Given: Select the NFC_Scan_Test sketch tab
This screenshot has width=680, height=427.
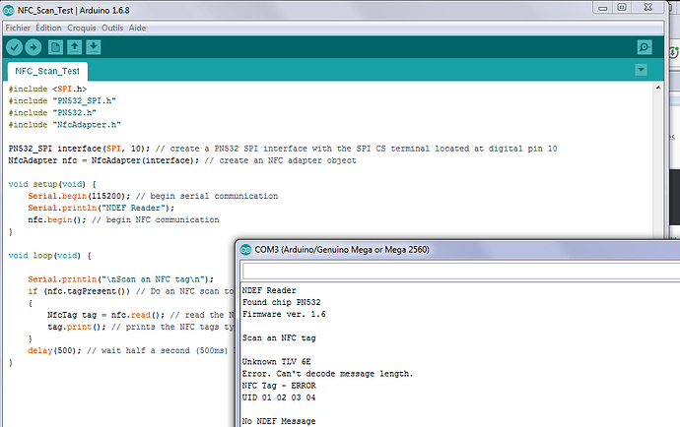Looking at the screenshot, I should point(47,71).
